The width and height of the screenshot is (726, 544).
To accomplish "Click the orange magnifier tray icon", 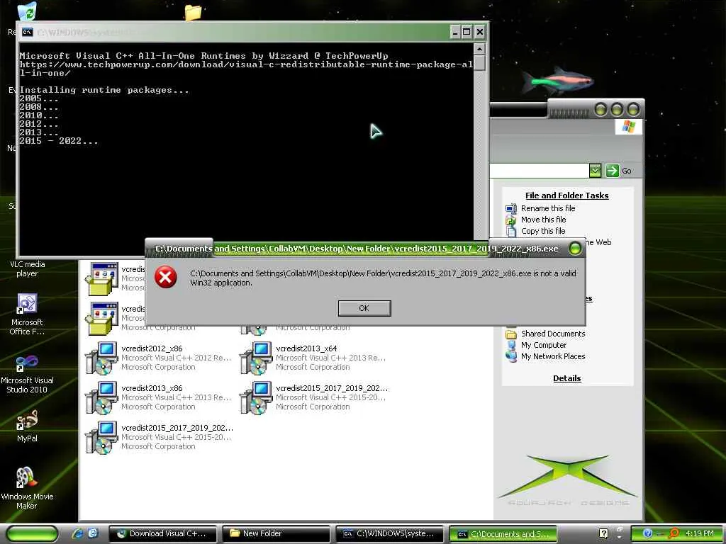I will click(x=674, y=533).
